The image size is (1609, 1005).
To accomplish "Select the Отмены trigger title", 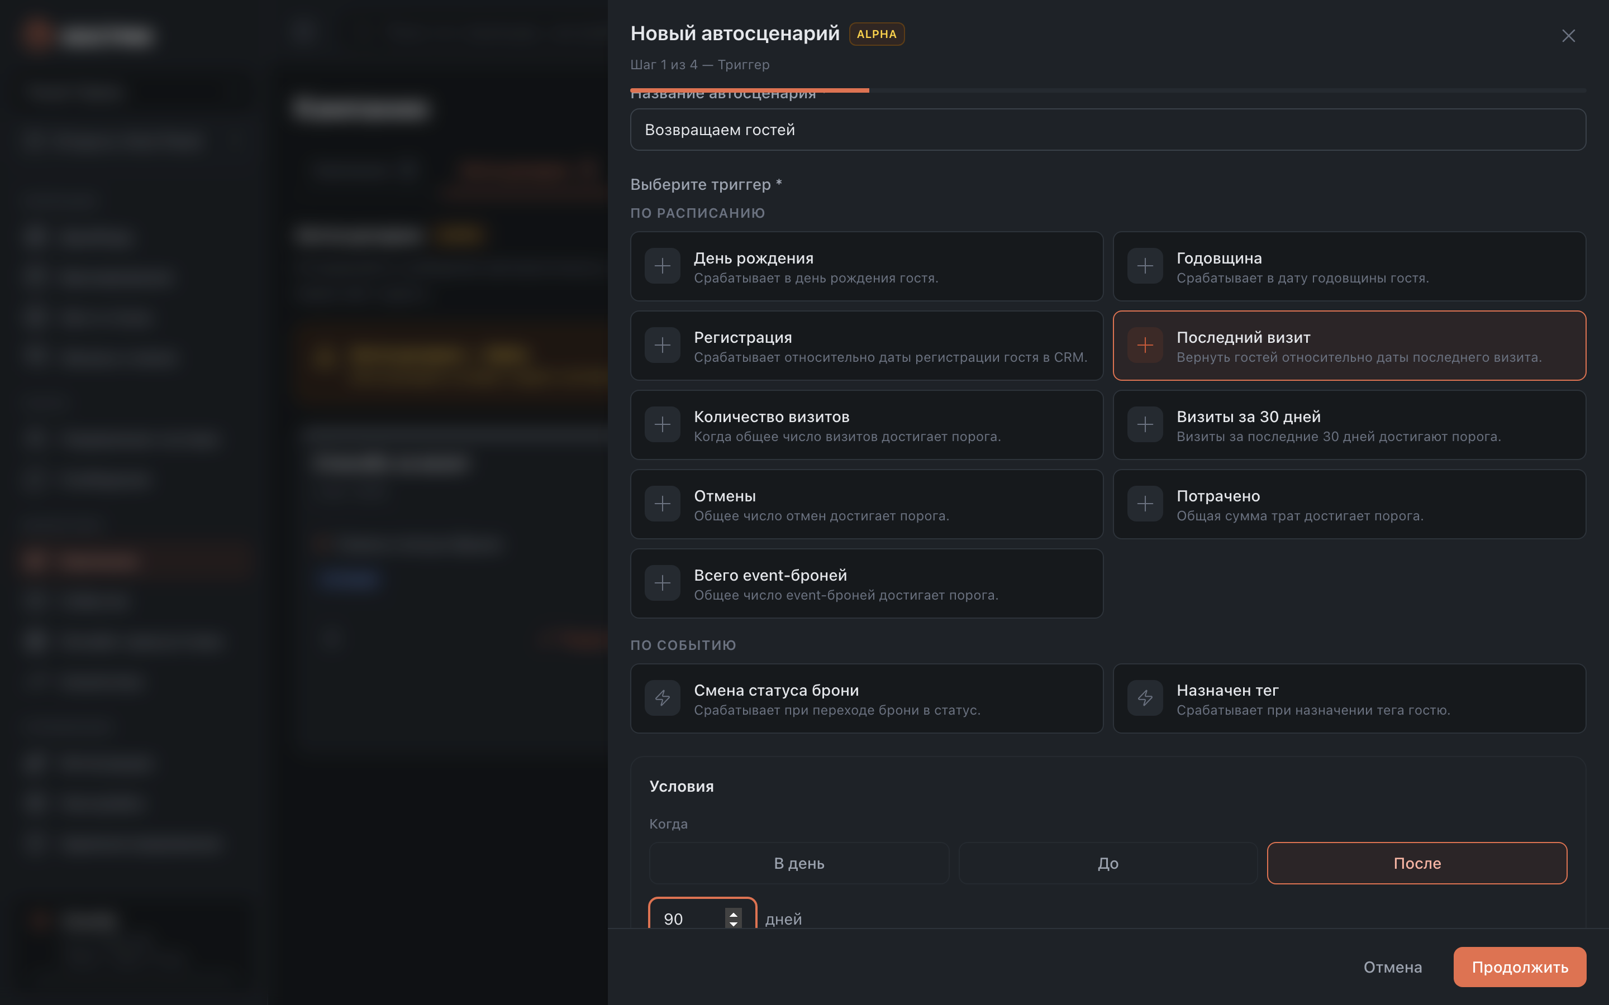I will coord(725,496).
